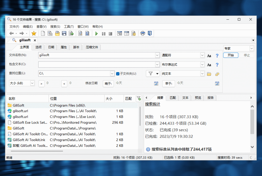The image size is (262, 176).
Task: Open the 布尔表达式 dropdown
Action: click(x=202, y=64)
